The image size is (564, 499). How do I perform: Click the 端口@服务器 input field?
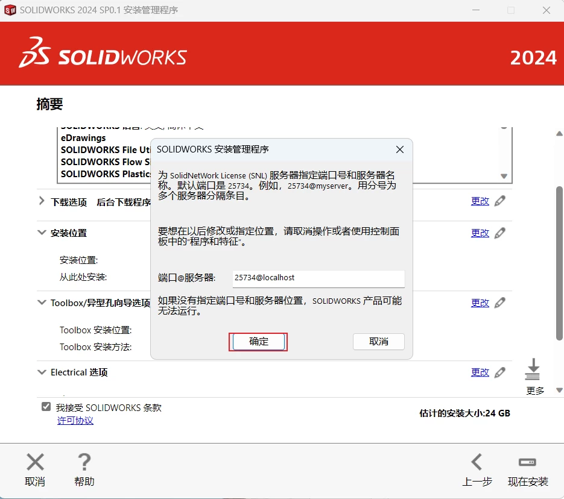click(318, 278)
